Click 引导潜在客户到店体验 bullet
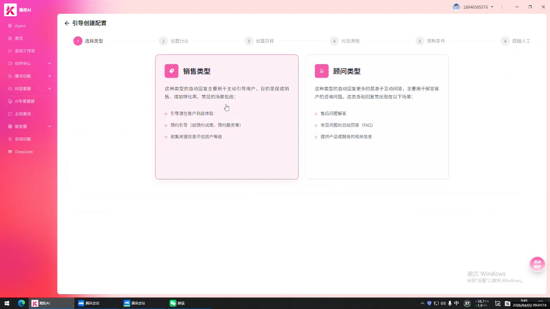 click(x=192, y=114)
